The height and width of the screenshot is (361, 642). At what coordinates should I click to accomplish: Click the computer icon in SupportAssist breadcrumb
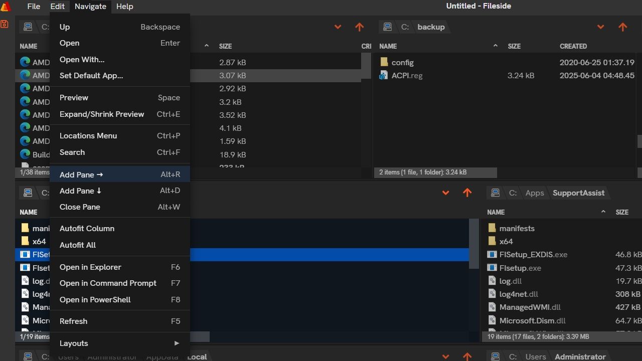(496, 193)
